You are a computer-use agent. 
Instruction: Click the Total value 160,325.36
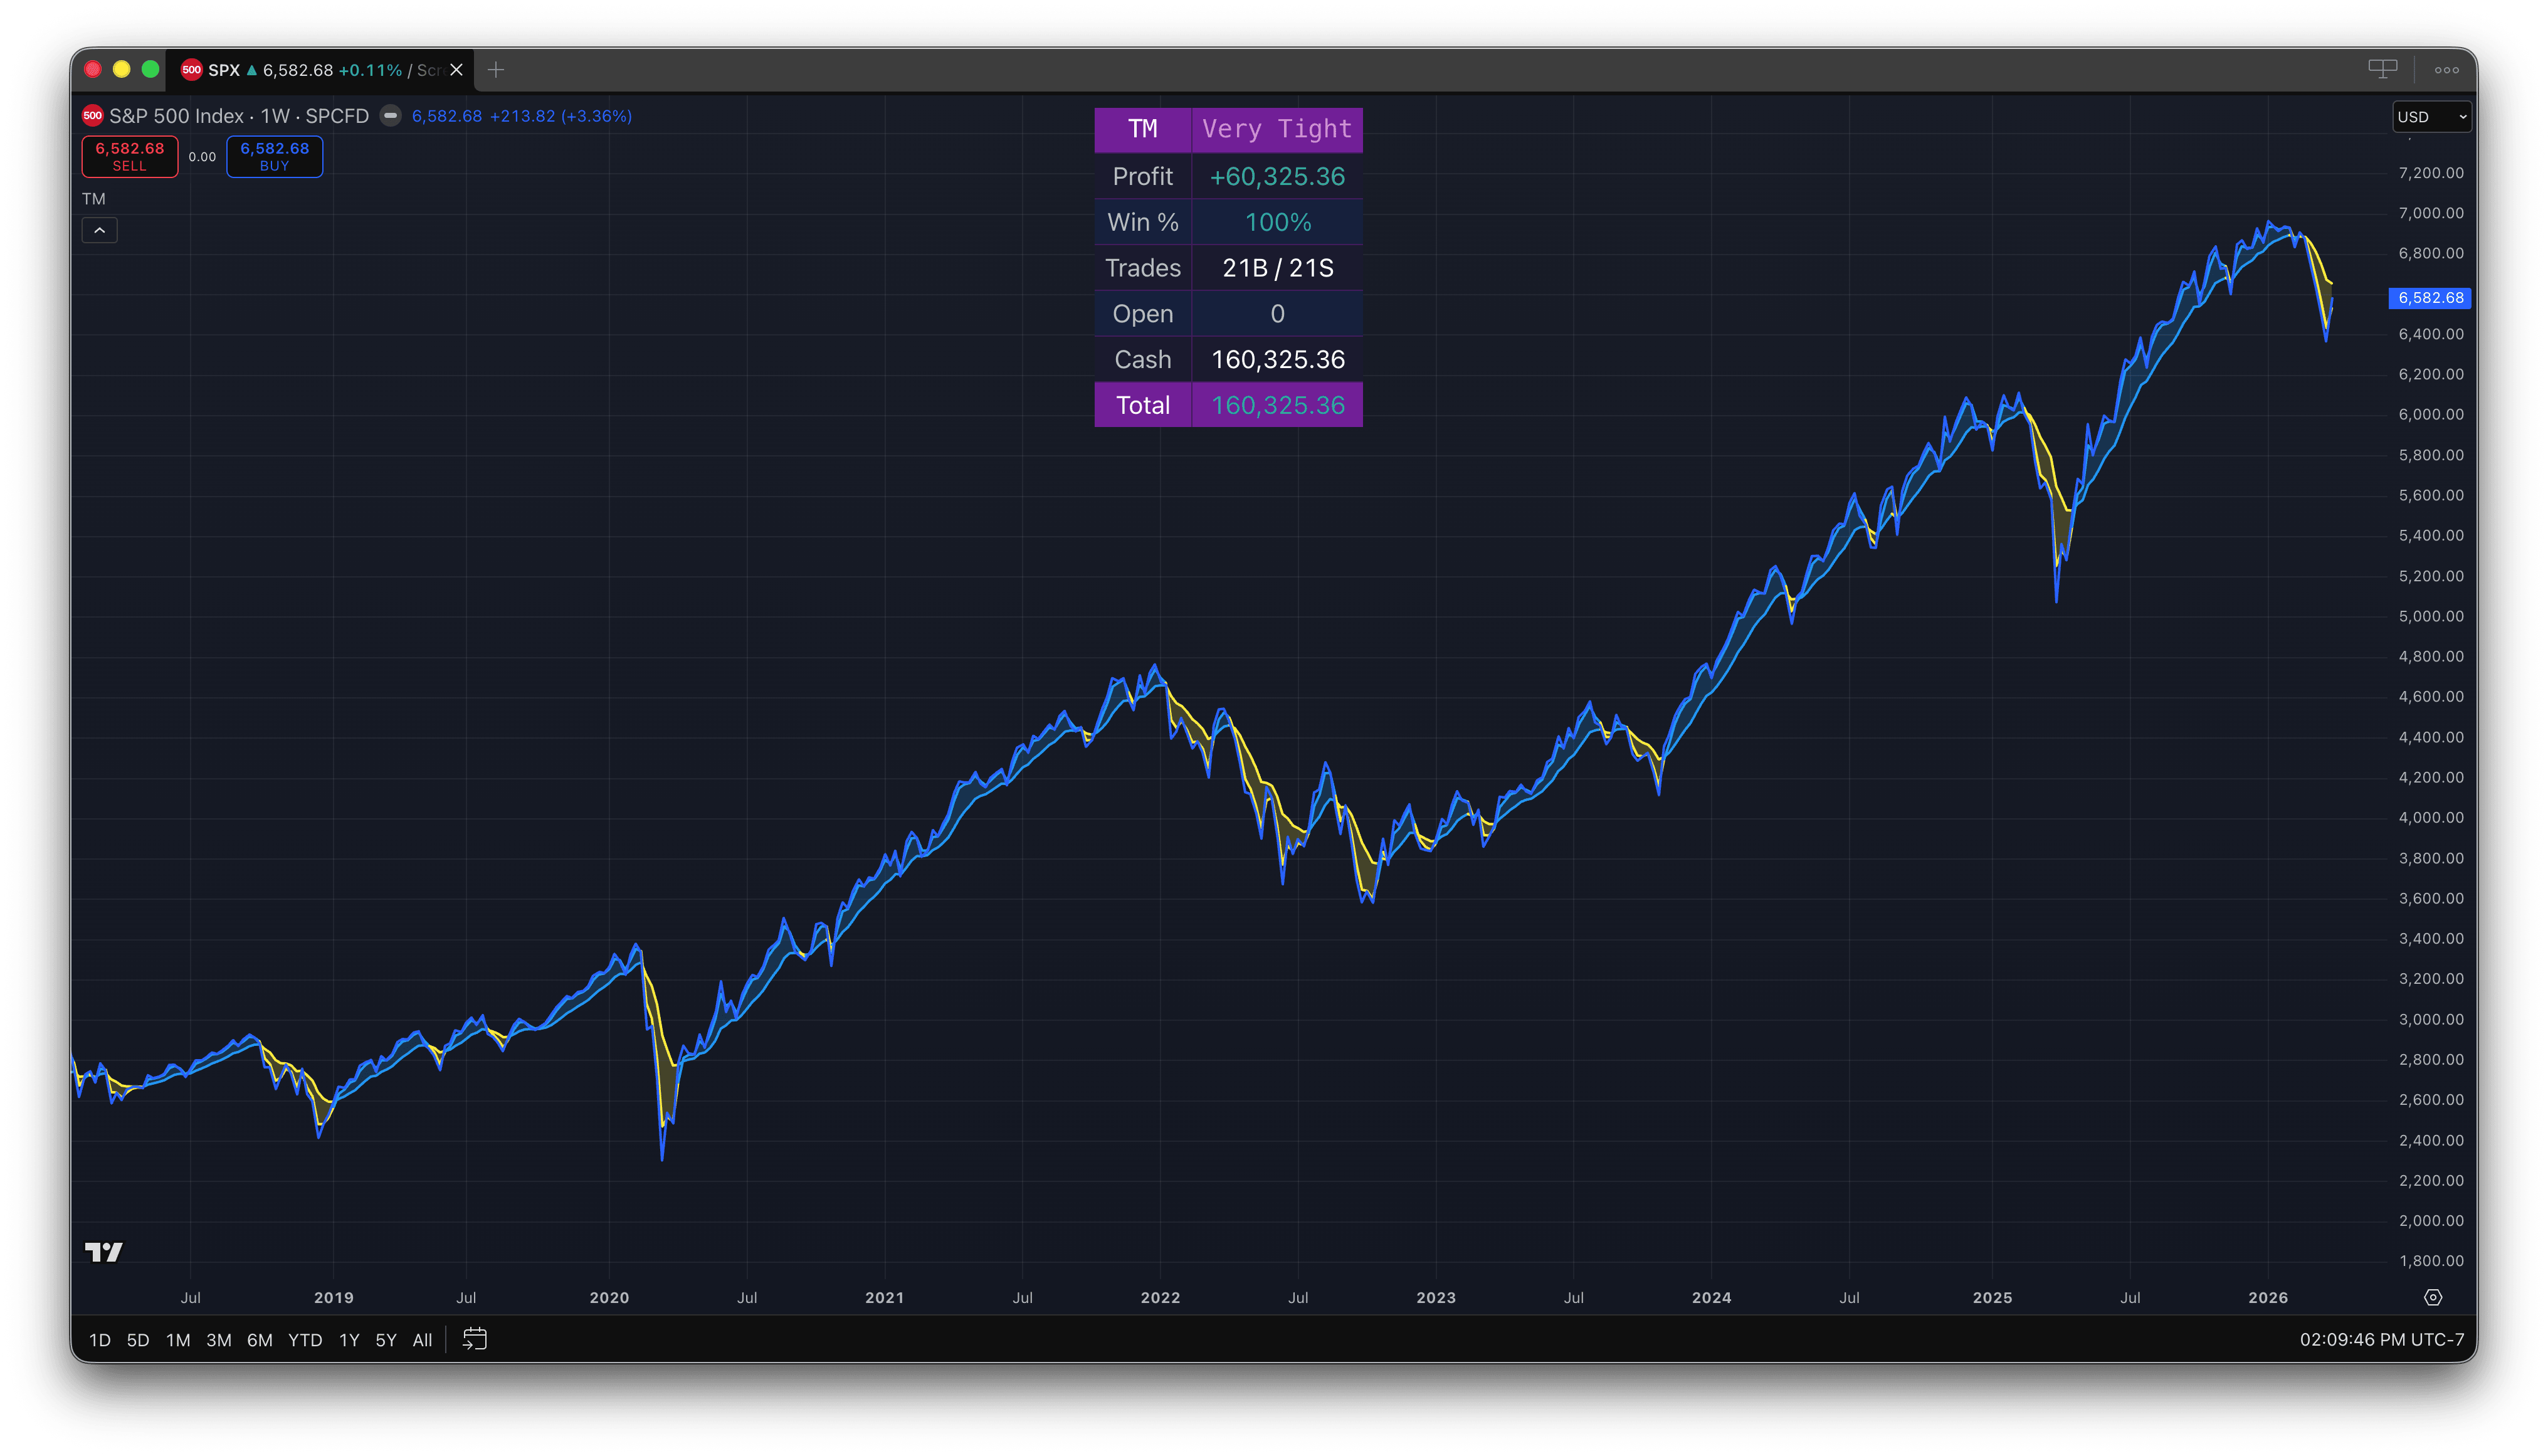1277,405
